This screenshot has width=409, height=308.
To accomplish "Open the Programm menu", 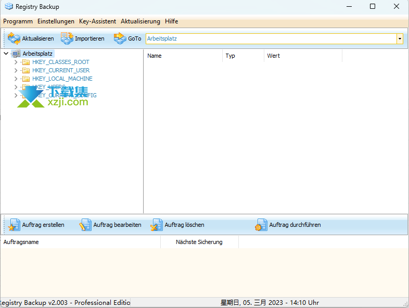I will click(x=18, y=21).
